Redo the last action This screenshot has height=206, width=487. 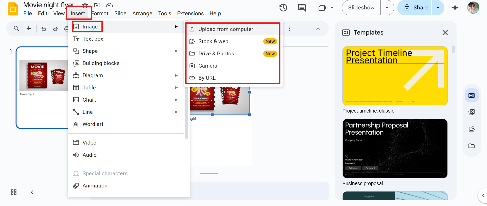(x=55, y=29)
